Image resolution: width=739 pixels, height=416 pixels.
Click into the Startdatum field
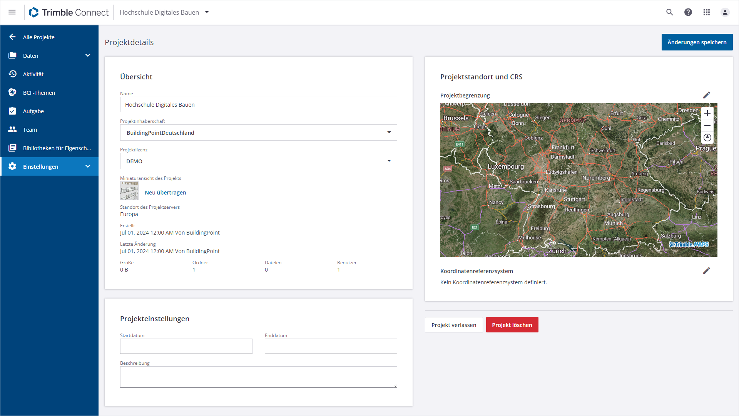(186, 346)
